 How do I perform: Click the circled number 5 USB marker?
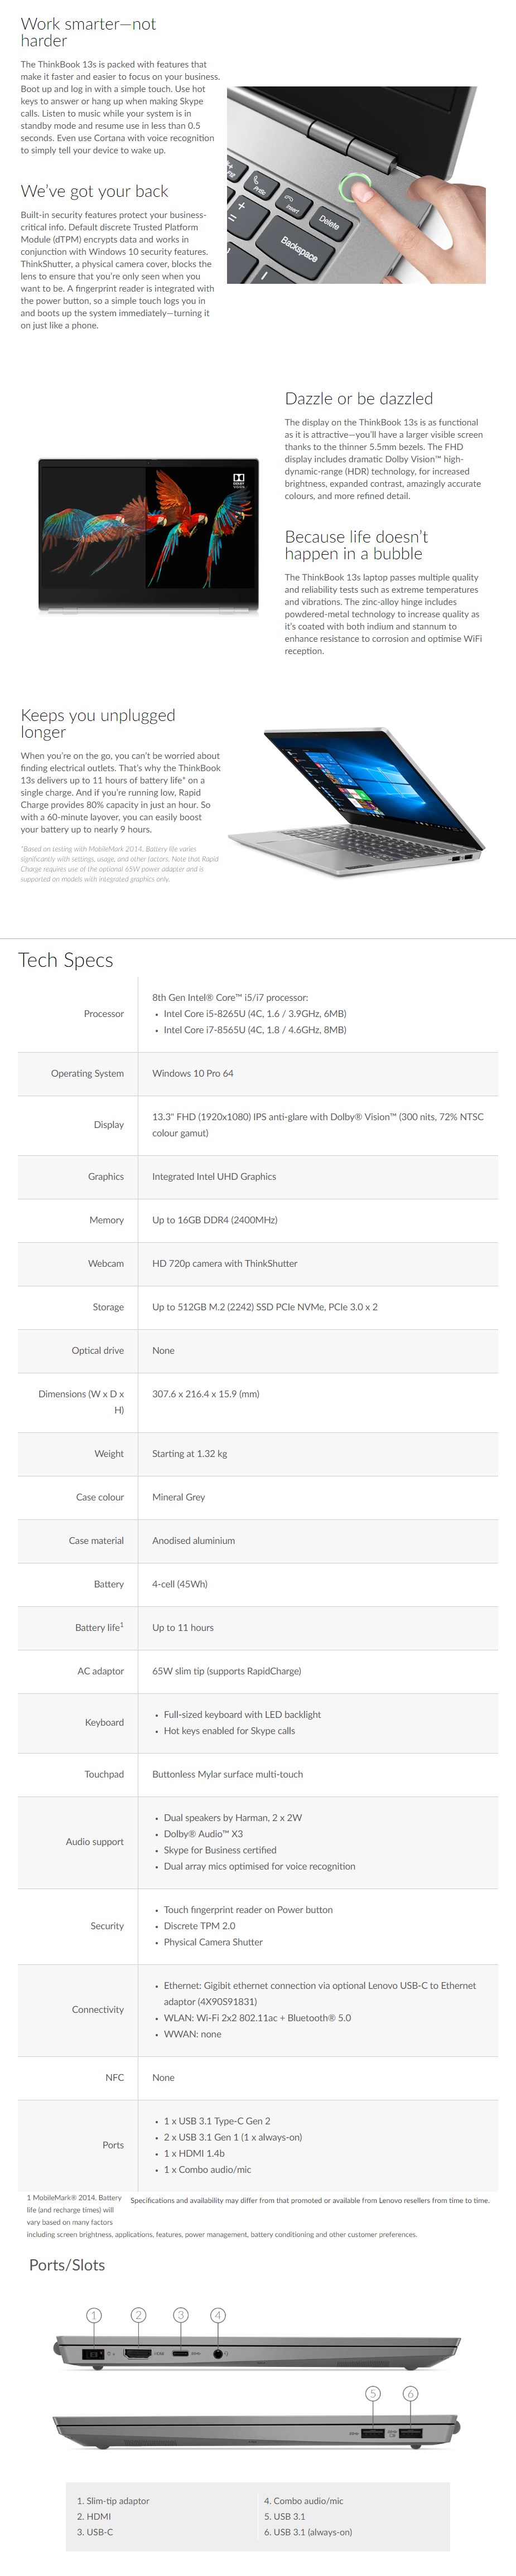click(373, 2393)
